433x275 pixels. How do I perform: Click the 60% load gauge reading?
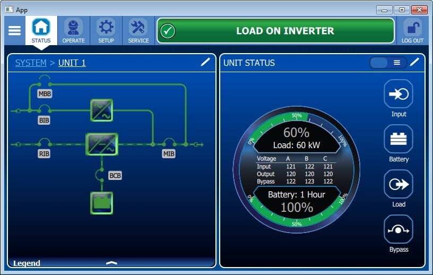tap(296, 133)
